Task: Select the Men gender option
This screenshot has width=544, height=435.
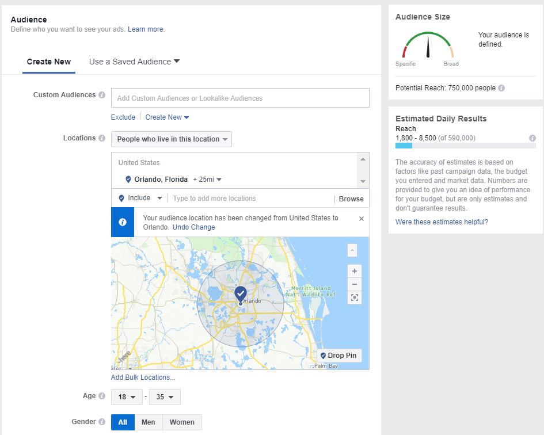Action: pos(149,422)
